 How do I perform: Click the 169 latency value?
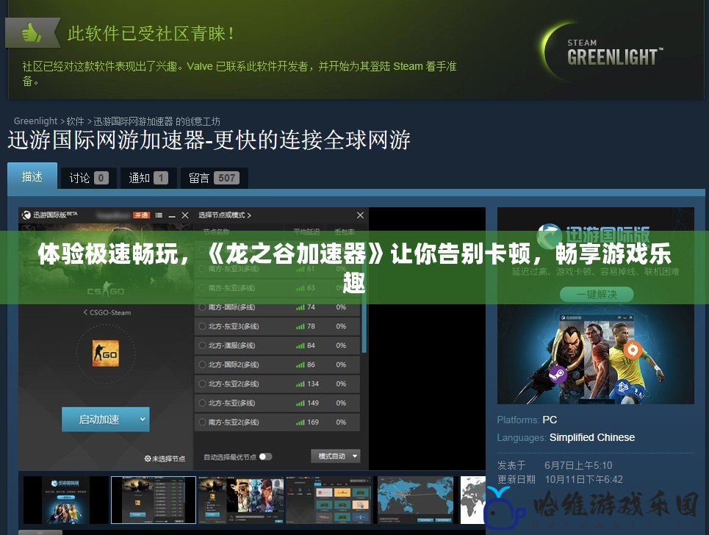(313, 422)
